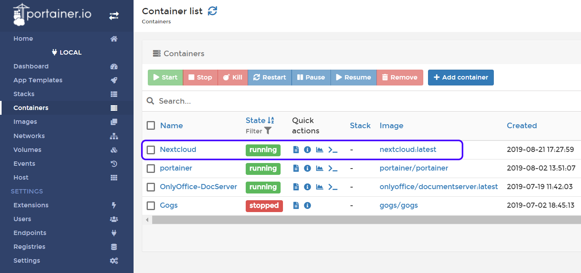Toggle sidebar with the arrows icon
Screen dimensions: 581x273
pyautogui.click(x=114, y=16)
